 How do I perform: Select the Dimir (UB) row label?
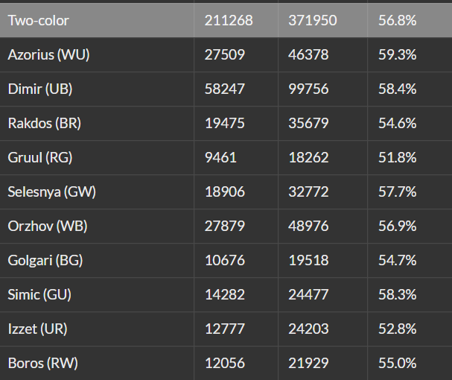[40, 89]
